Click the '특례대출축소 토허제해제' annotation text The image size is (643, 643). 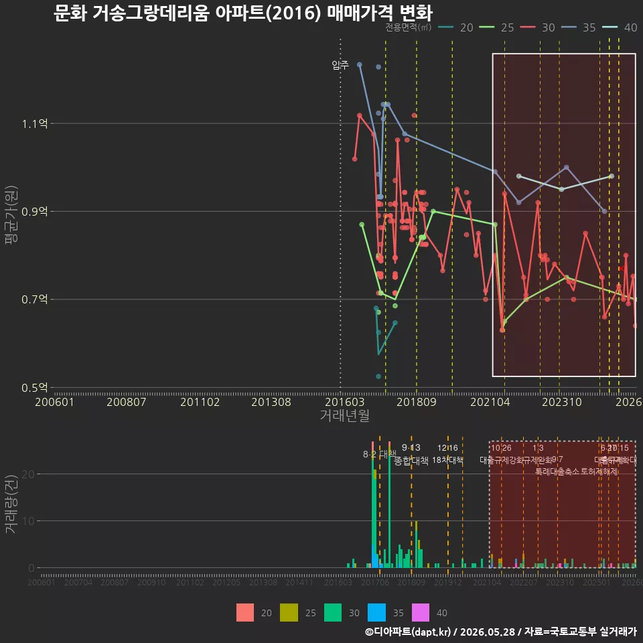click(576, 472)
